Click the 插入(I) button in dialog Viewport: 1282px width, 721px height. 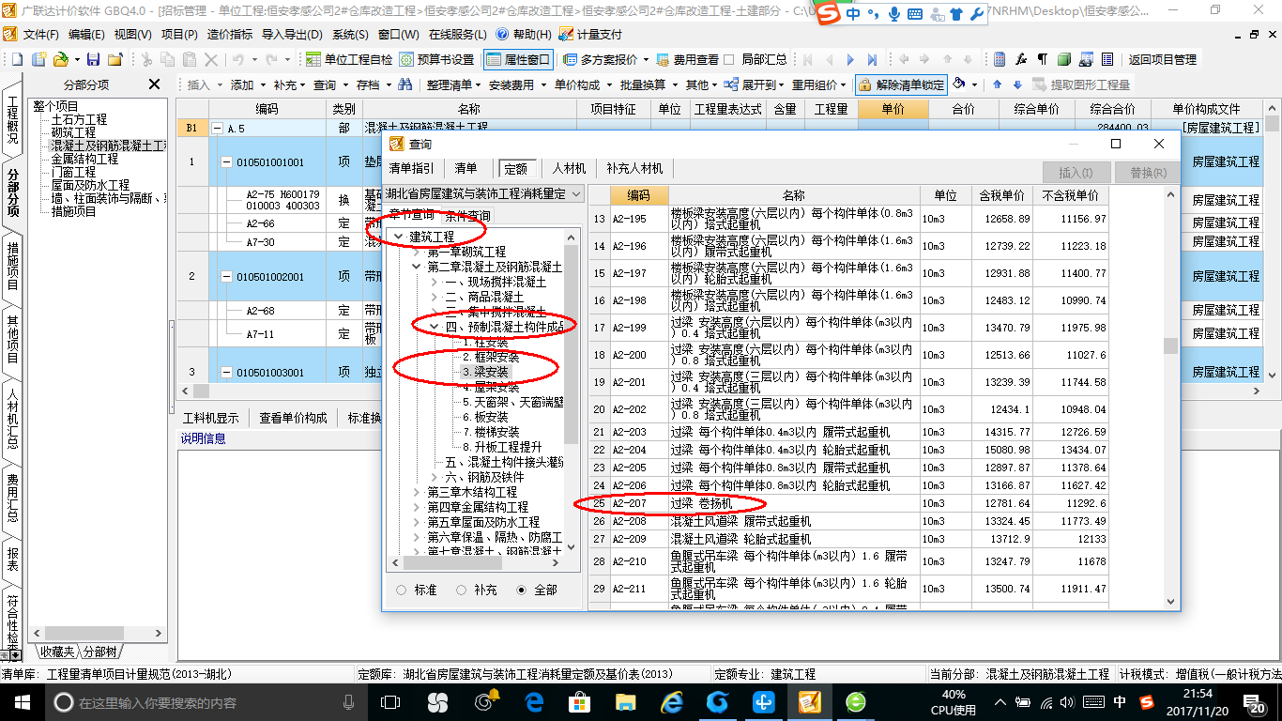(1076, 173)
